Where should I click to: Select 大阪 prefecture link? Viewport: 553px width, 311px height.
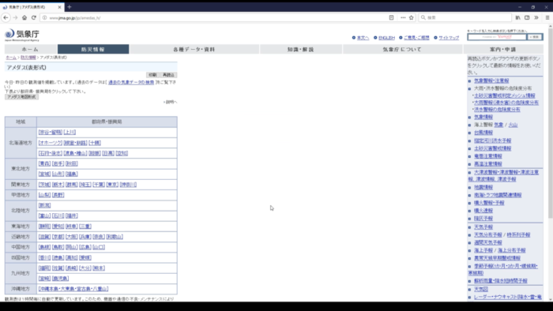coord(72,237)
